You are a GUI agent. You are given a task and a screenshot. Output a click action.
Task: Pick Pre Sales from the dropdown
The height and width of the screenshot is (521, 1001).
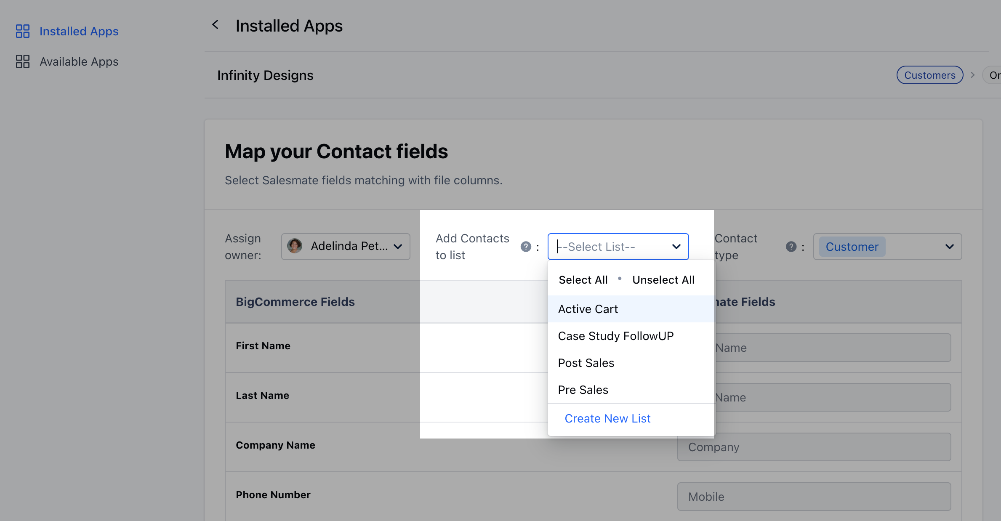click(631, 390)
